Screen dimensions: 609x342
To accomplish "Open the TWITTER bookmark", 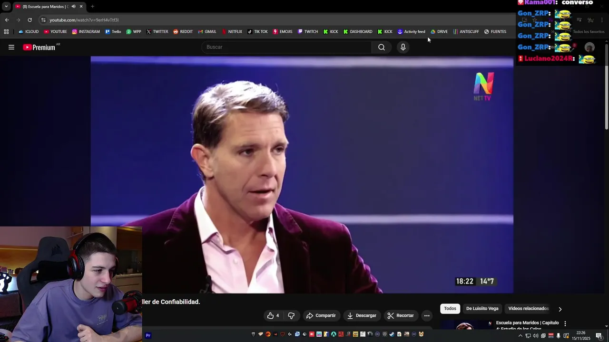I will [157, 32].
